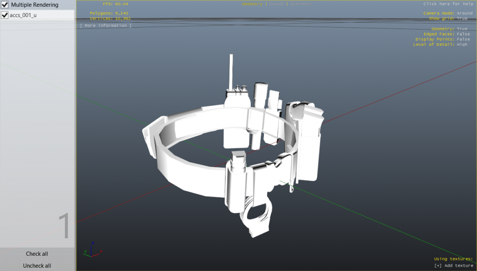Uncheck the accs_001_u model checkbox

coord(5,15)
